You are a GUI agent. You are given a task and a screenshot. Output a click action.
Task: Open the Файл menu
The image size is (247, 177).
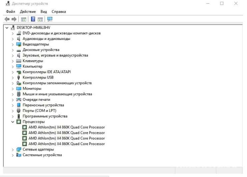tap(10, 12)
